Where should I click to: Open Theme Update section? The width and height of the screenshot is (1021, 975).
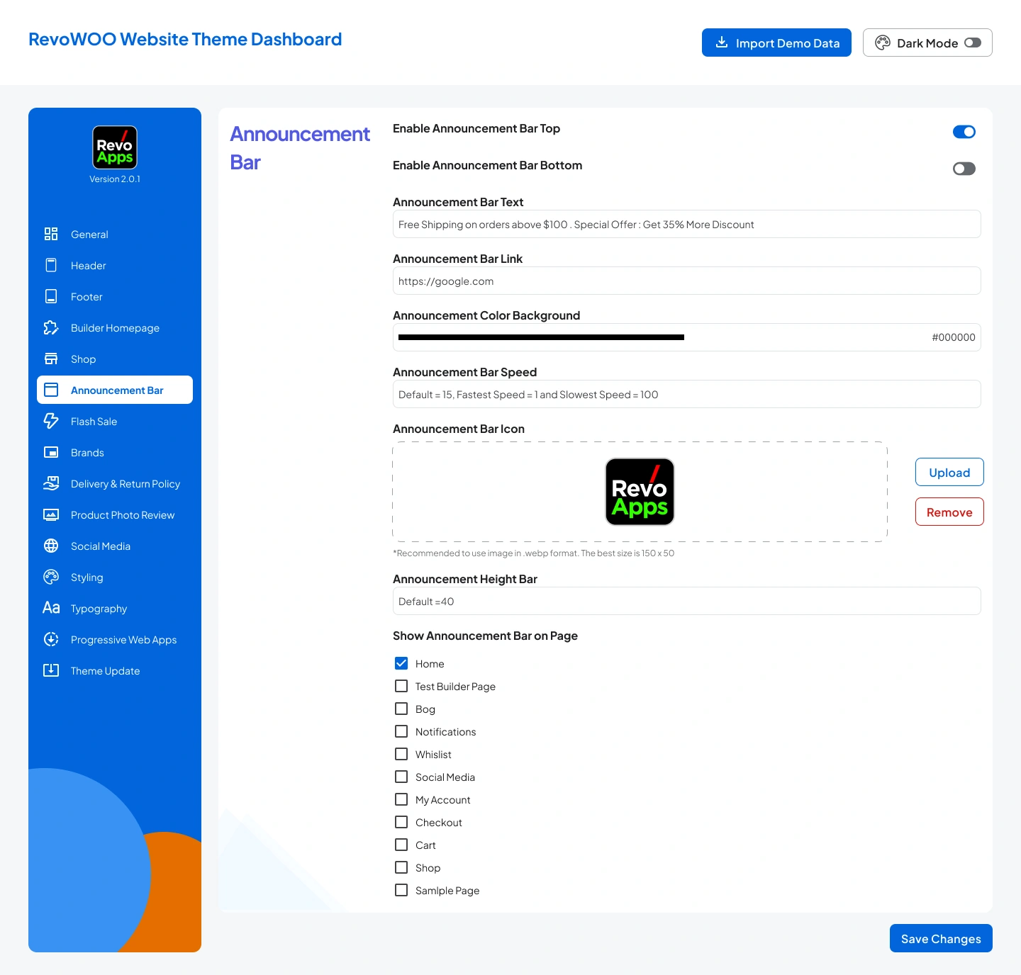click(115, 670)
